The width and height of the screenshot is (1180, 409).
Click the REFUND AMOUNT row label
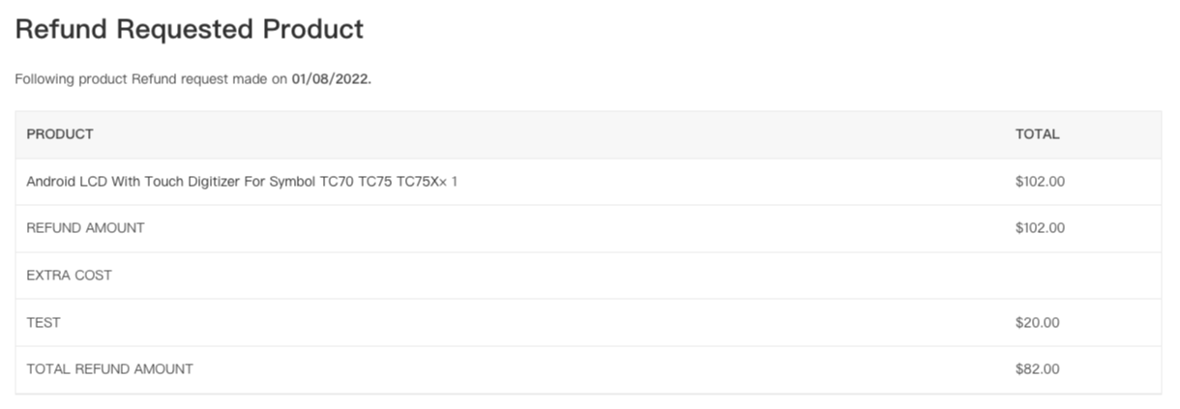pos(85,228)
